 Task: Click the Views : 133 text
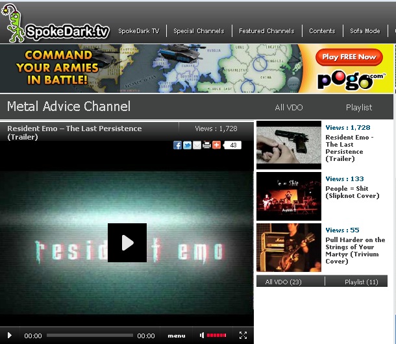(x=345, y=179)
